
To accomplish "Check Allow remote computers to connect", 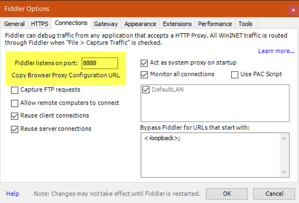I will (15, 103).
